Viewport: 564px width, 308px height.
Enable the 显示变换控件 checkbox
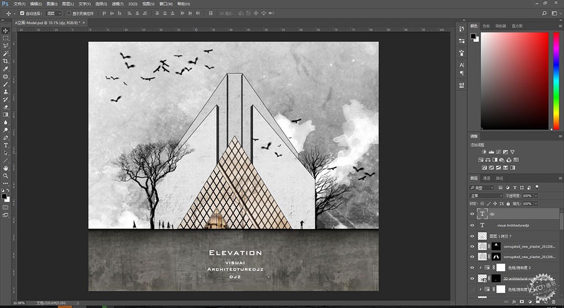(x=69, y=14)
